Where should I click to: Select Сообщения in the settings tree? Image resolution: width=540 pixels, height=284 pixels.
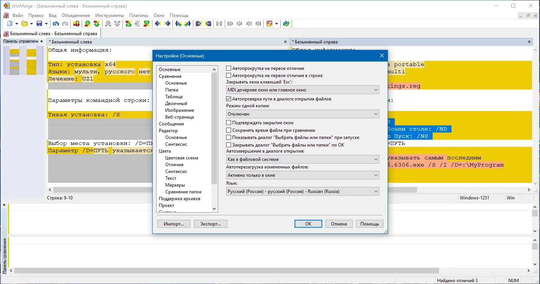(171, 124)
